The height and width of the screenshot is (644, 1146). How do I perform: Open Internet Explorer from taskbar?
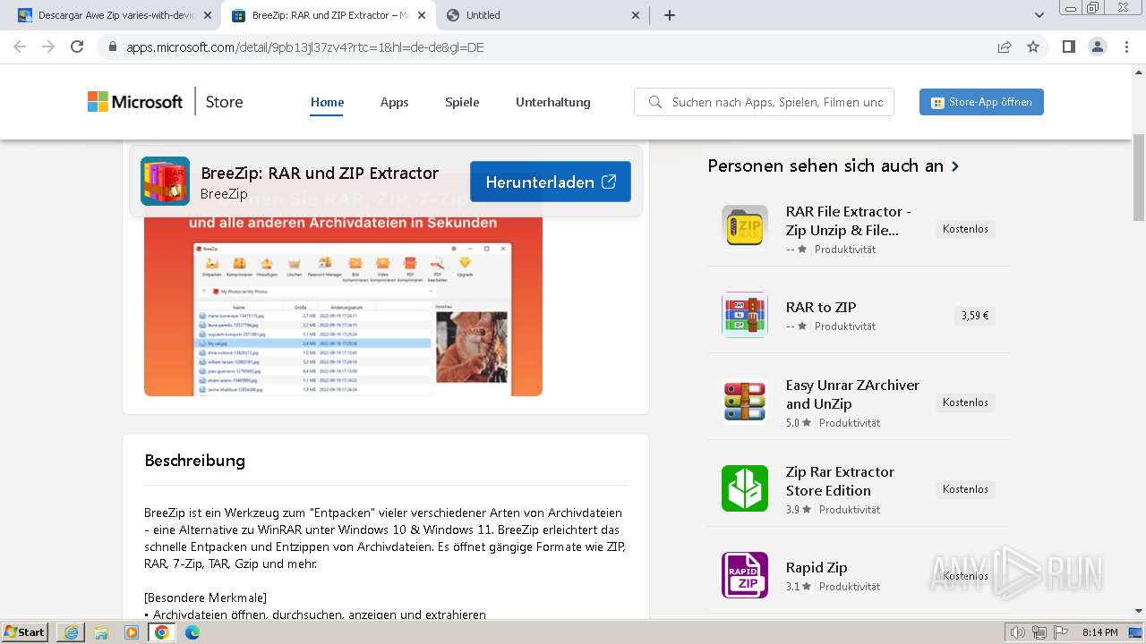coord(71,631)
